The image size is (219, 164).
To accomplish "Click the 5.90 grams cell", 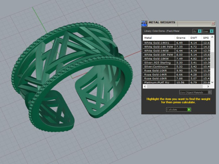I will point(182,71).
